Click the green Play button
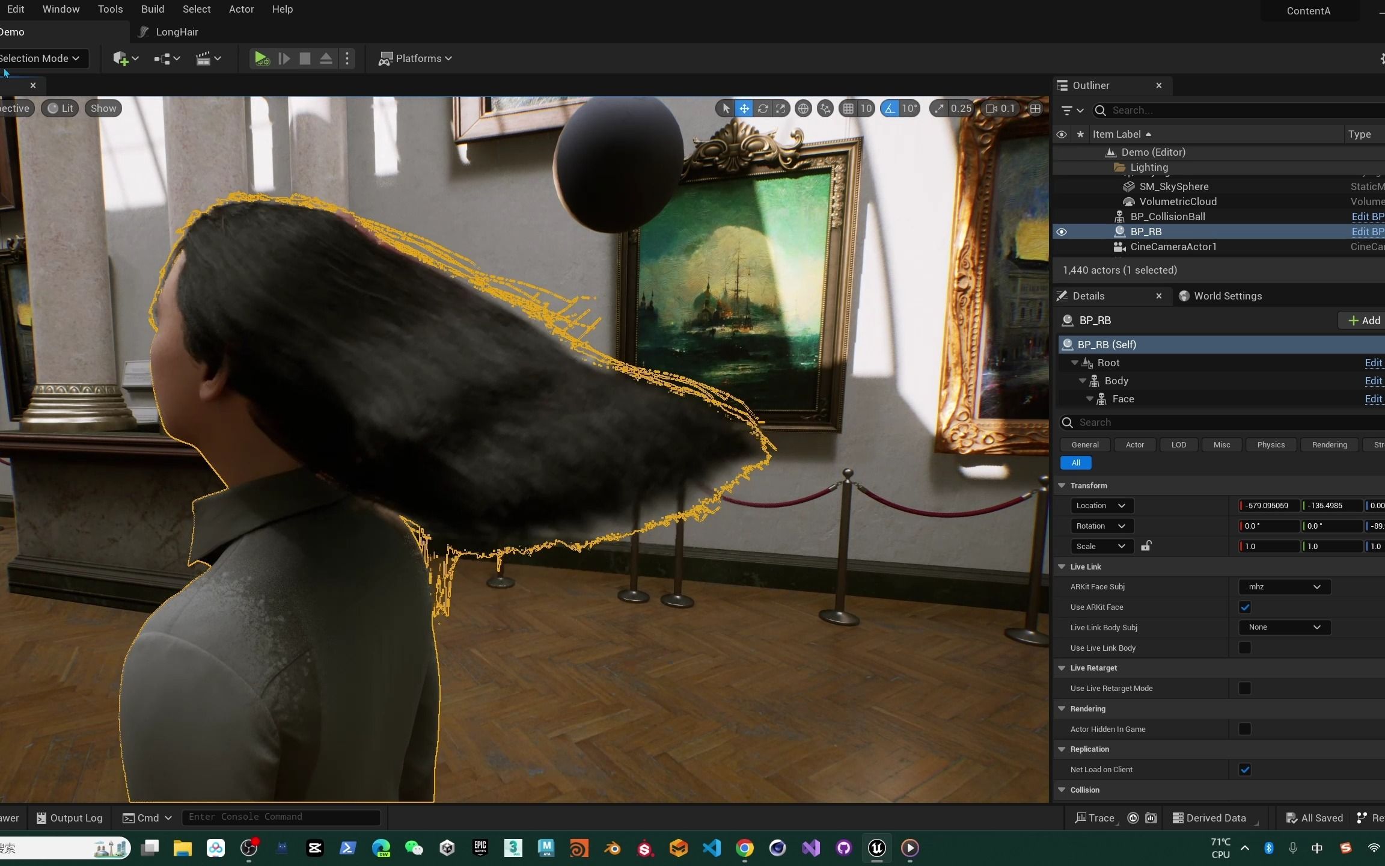This screenshot has width=1385, height=866. [x=261, y=58]
